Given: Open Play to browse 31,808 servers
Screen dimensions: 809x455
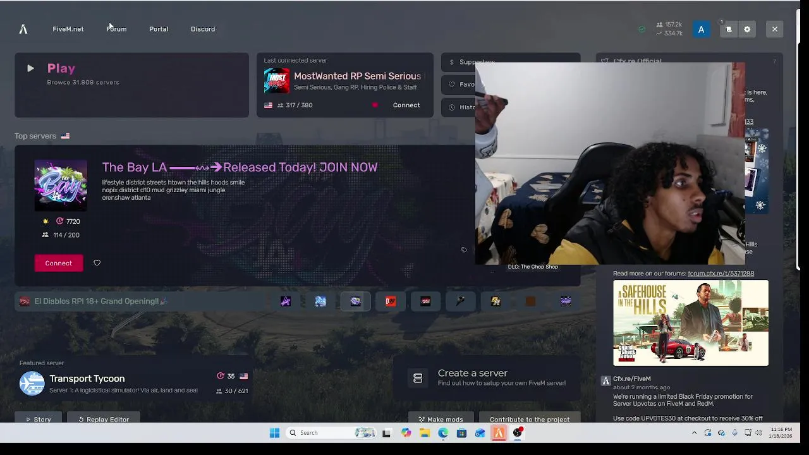Looking at the screenshot, I should coord(131,85).
